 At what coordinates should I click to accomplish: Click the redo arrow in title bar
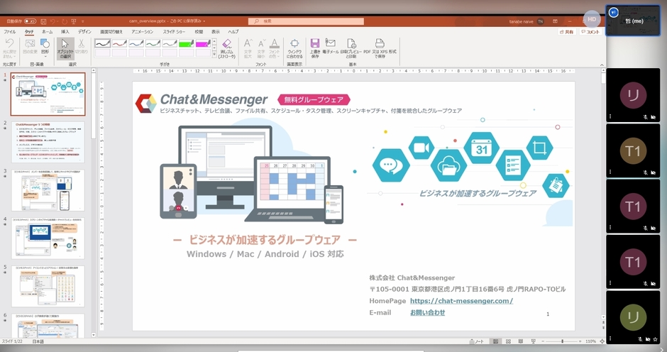click(65, 21)
